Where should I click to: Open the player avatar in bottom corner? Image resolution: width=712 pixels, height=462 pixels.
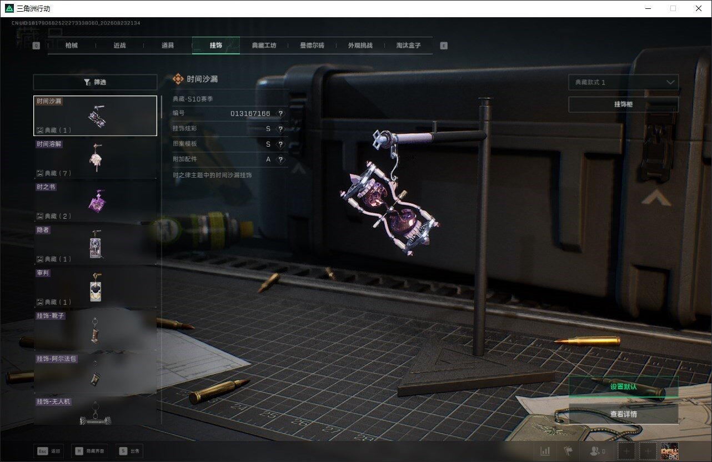(670, 451)
